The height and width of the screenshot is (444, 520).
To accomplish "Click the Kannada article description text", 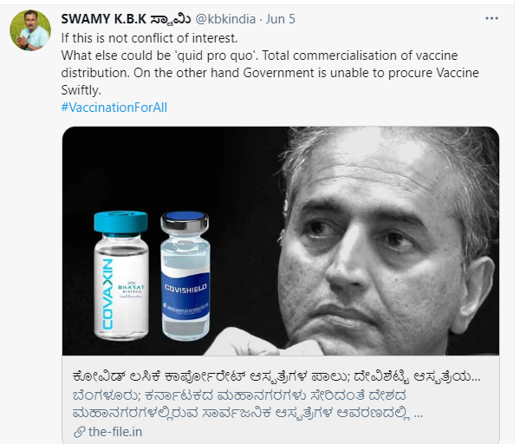I will pyautogui.click(x=247, y=404).
